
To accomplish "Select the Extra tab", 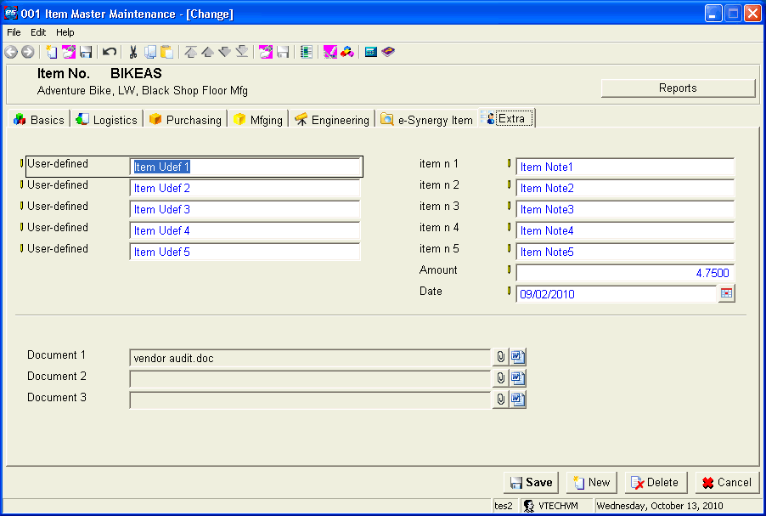I will (x=507, y=118).
